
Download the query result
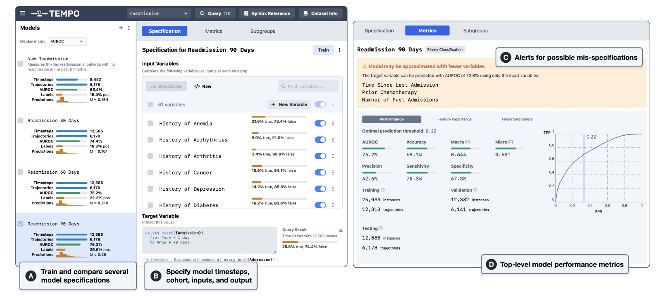point(341,230)
